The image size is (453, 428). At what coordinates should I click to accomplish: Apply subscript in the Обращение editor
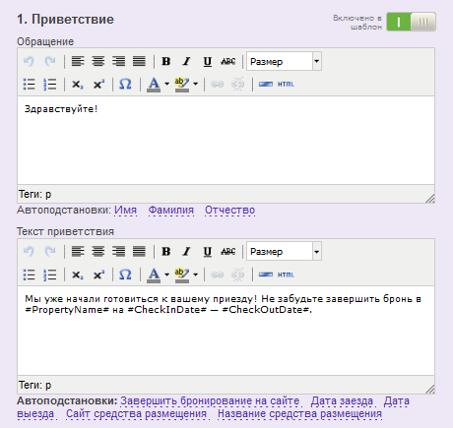click(x=78, y=85)
